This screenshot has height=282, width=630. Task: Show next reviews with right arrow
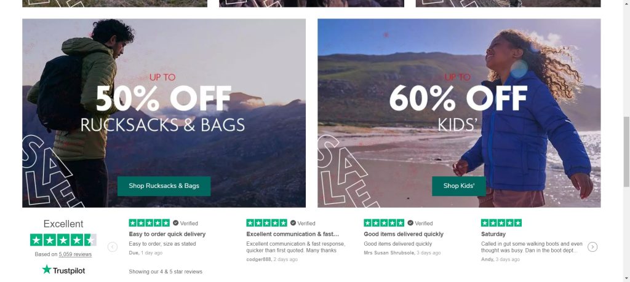[x=592, y=247]
